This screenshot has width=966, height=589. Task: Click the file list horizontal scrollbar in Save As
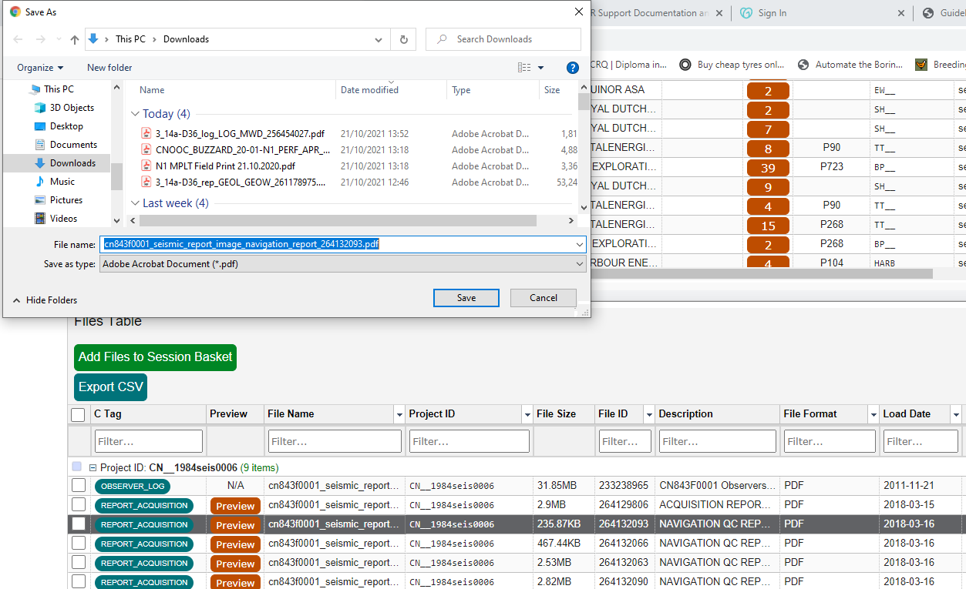337,220
